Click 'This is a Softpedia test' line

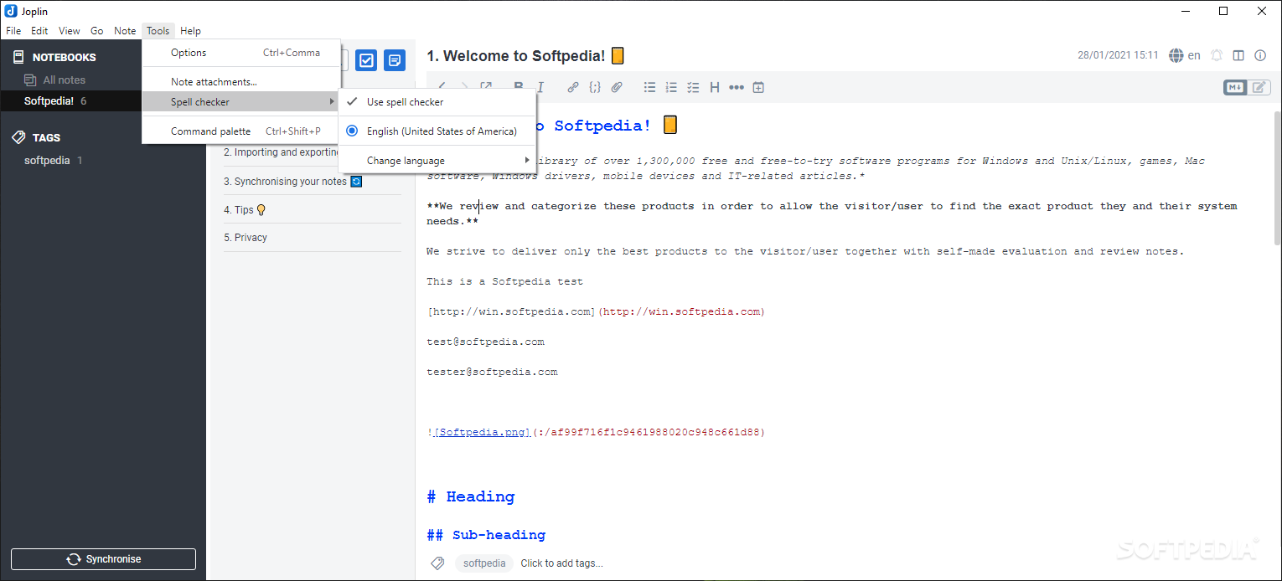click(504, 281)
